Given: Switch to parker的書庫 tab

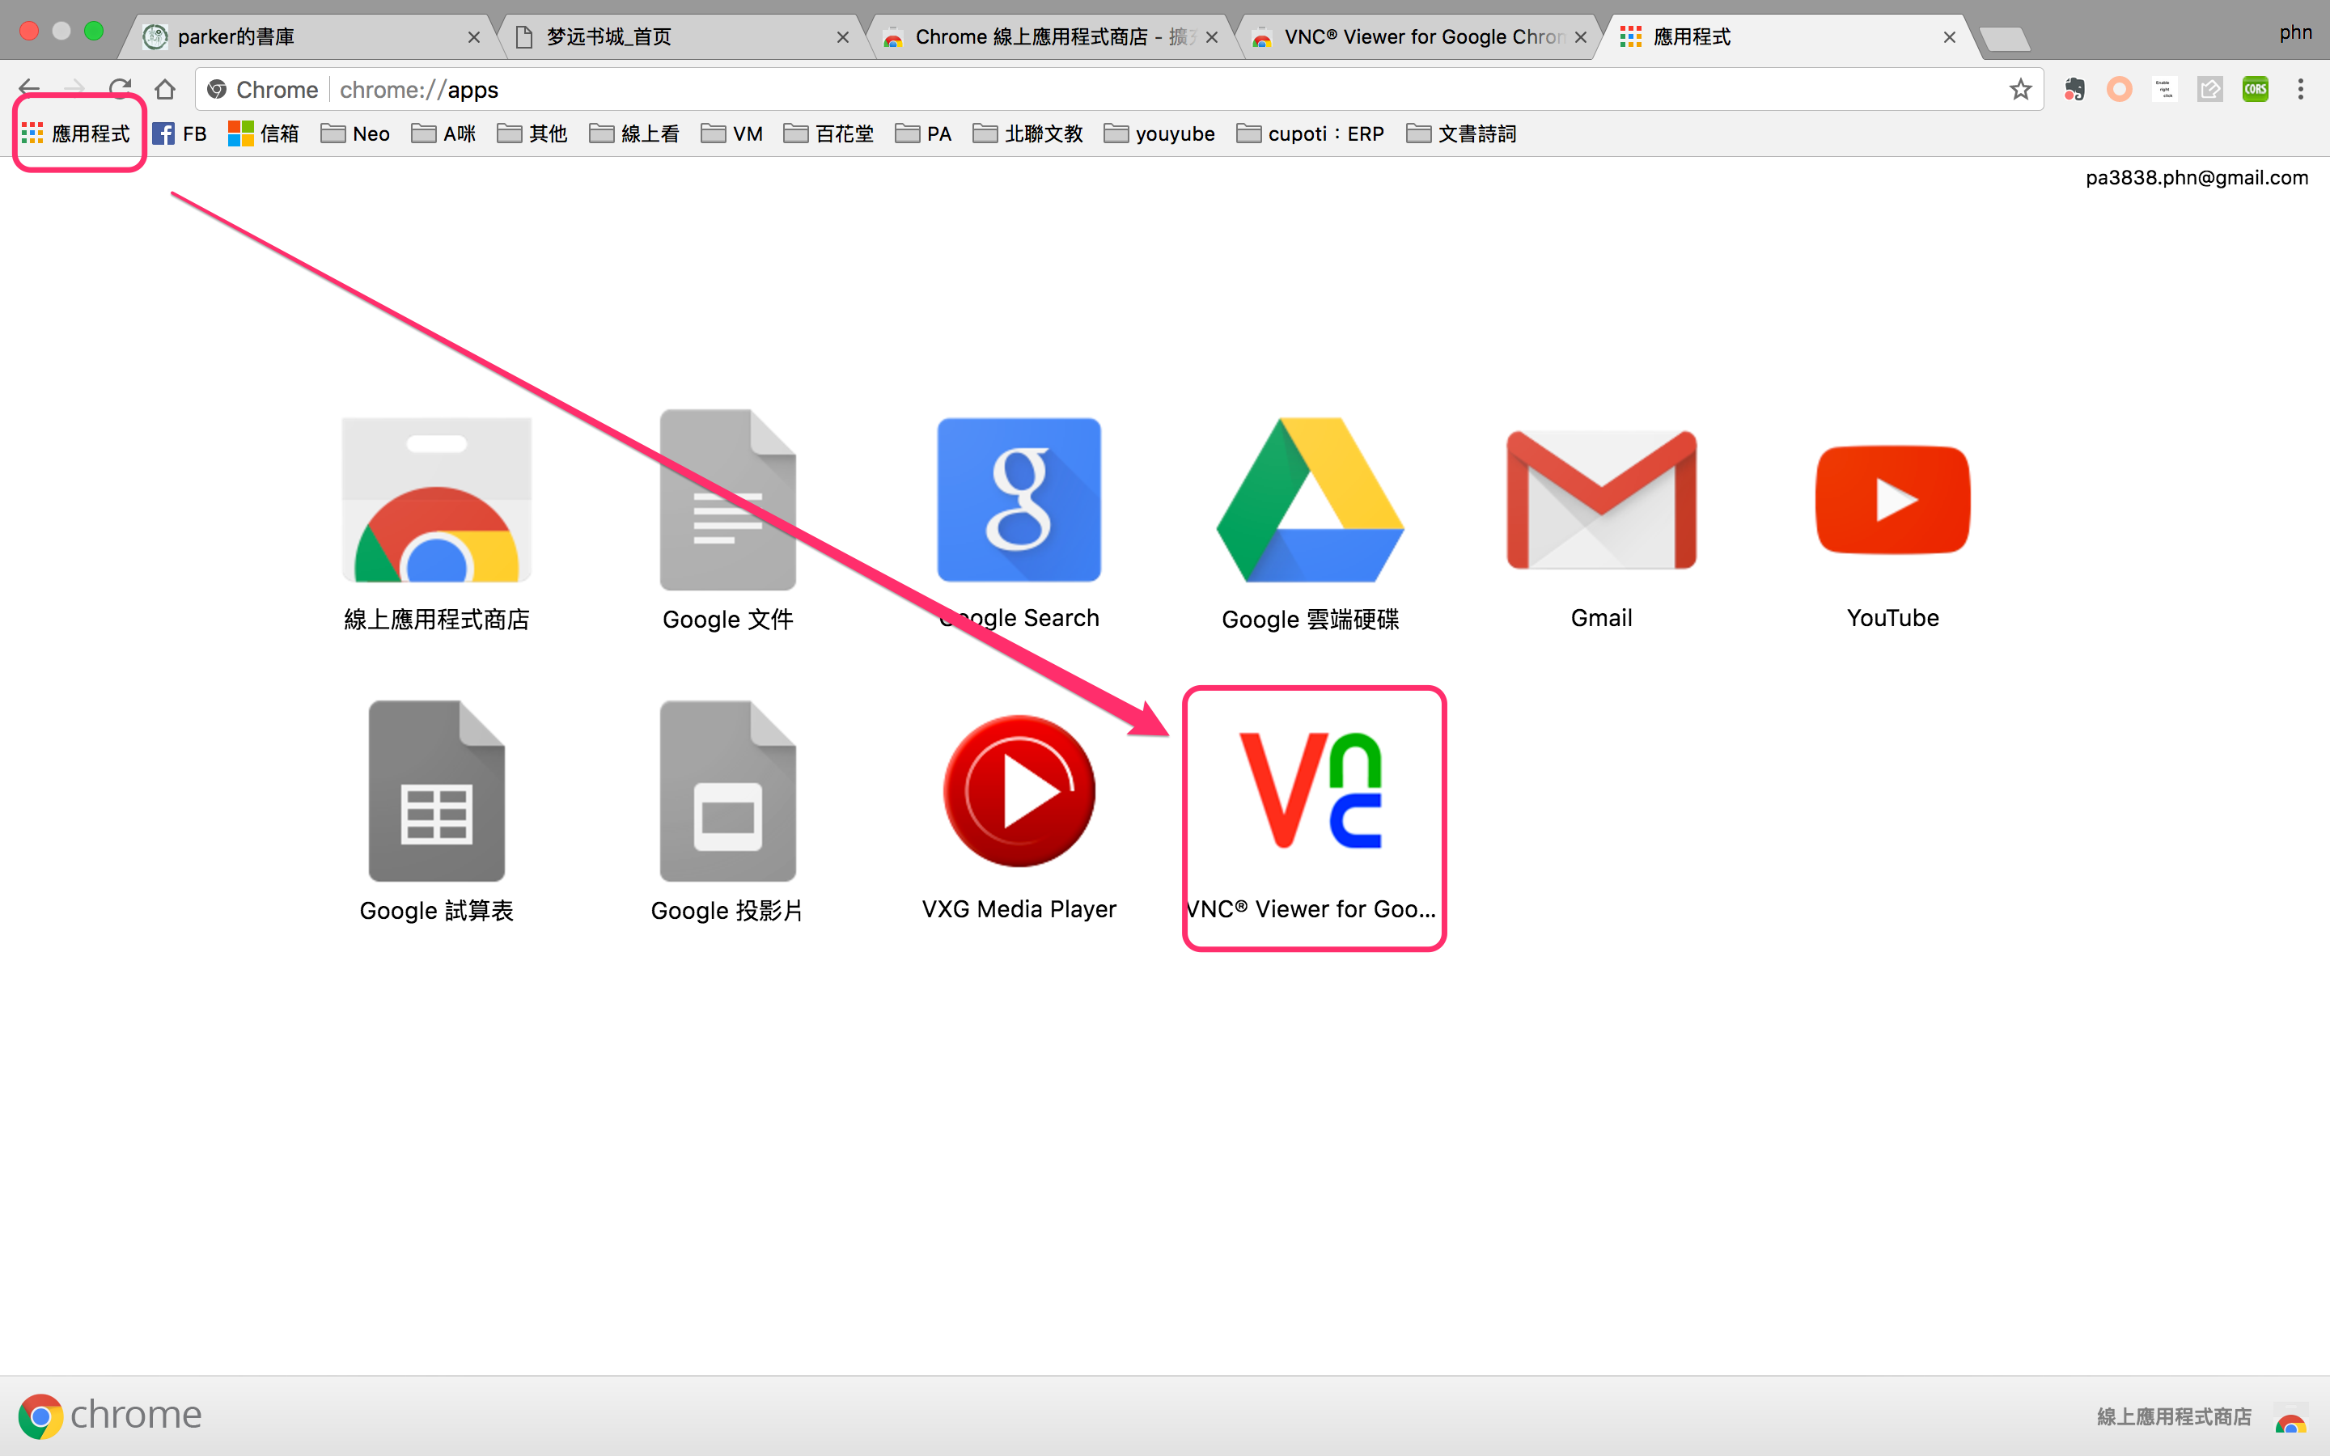Looking at the screenshot, I should coord(308,36).
